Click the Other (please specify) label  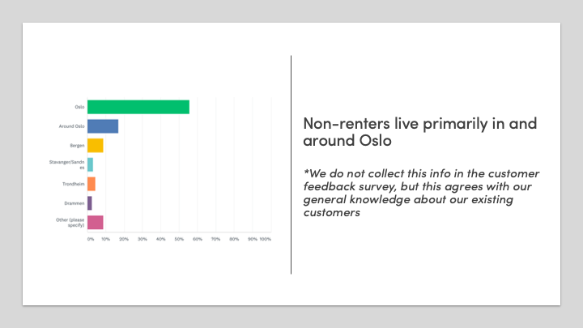70,223
